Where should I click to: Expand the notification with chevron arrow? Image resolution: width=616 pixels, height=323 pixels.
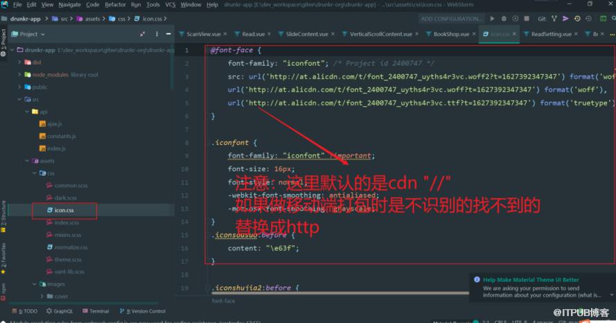coord(611,295)
